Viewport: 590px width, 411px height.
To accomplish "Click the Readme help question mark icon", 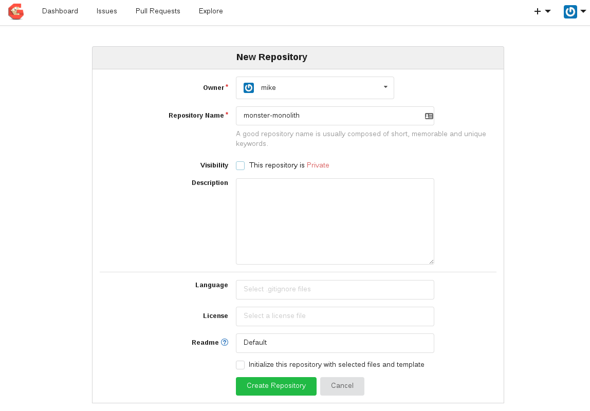I will 225,343.
